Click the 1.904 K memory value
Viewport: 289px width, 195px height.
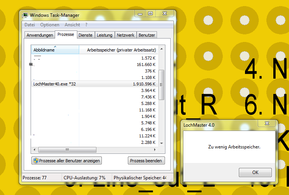click(149, 116)
